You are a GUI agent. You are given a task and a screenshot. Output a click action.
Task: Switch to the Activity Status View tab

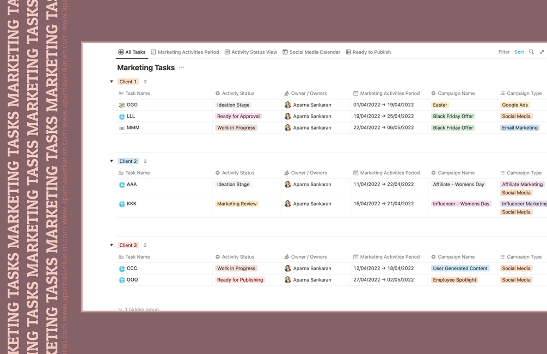click(251, 52)
